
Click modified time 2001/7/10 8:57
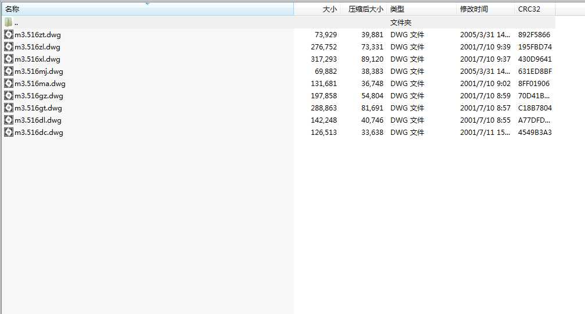485,108
